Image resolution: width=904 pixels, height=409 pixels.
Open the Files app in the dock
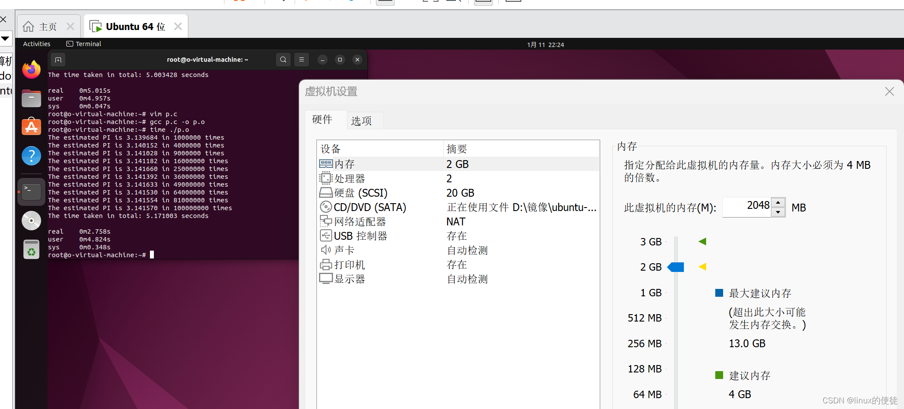point(31,98)
